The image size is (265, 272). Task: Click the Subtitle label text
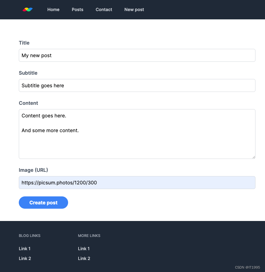tap(28, 73)
